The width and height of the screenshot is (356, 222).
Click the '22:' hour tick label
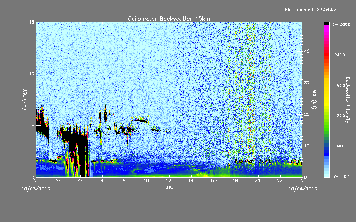click(x=281, y=181)
